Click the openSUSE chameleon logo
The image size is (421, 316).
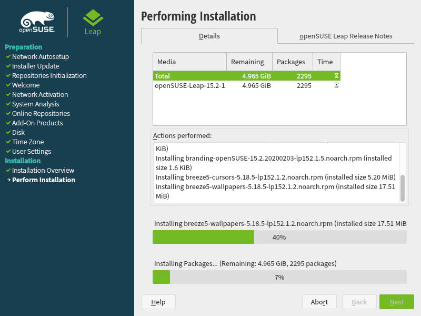click(37, 22)
